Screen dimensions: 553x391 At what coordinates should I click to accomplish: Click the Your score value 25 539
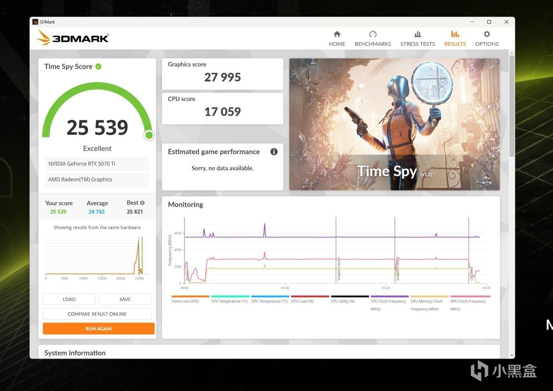click(x=58, y=212)
